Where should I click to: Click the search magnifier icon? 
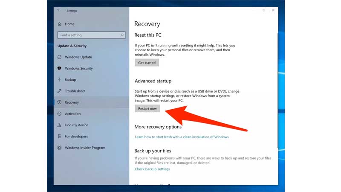coord(122,35)
